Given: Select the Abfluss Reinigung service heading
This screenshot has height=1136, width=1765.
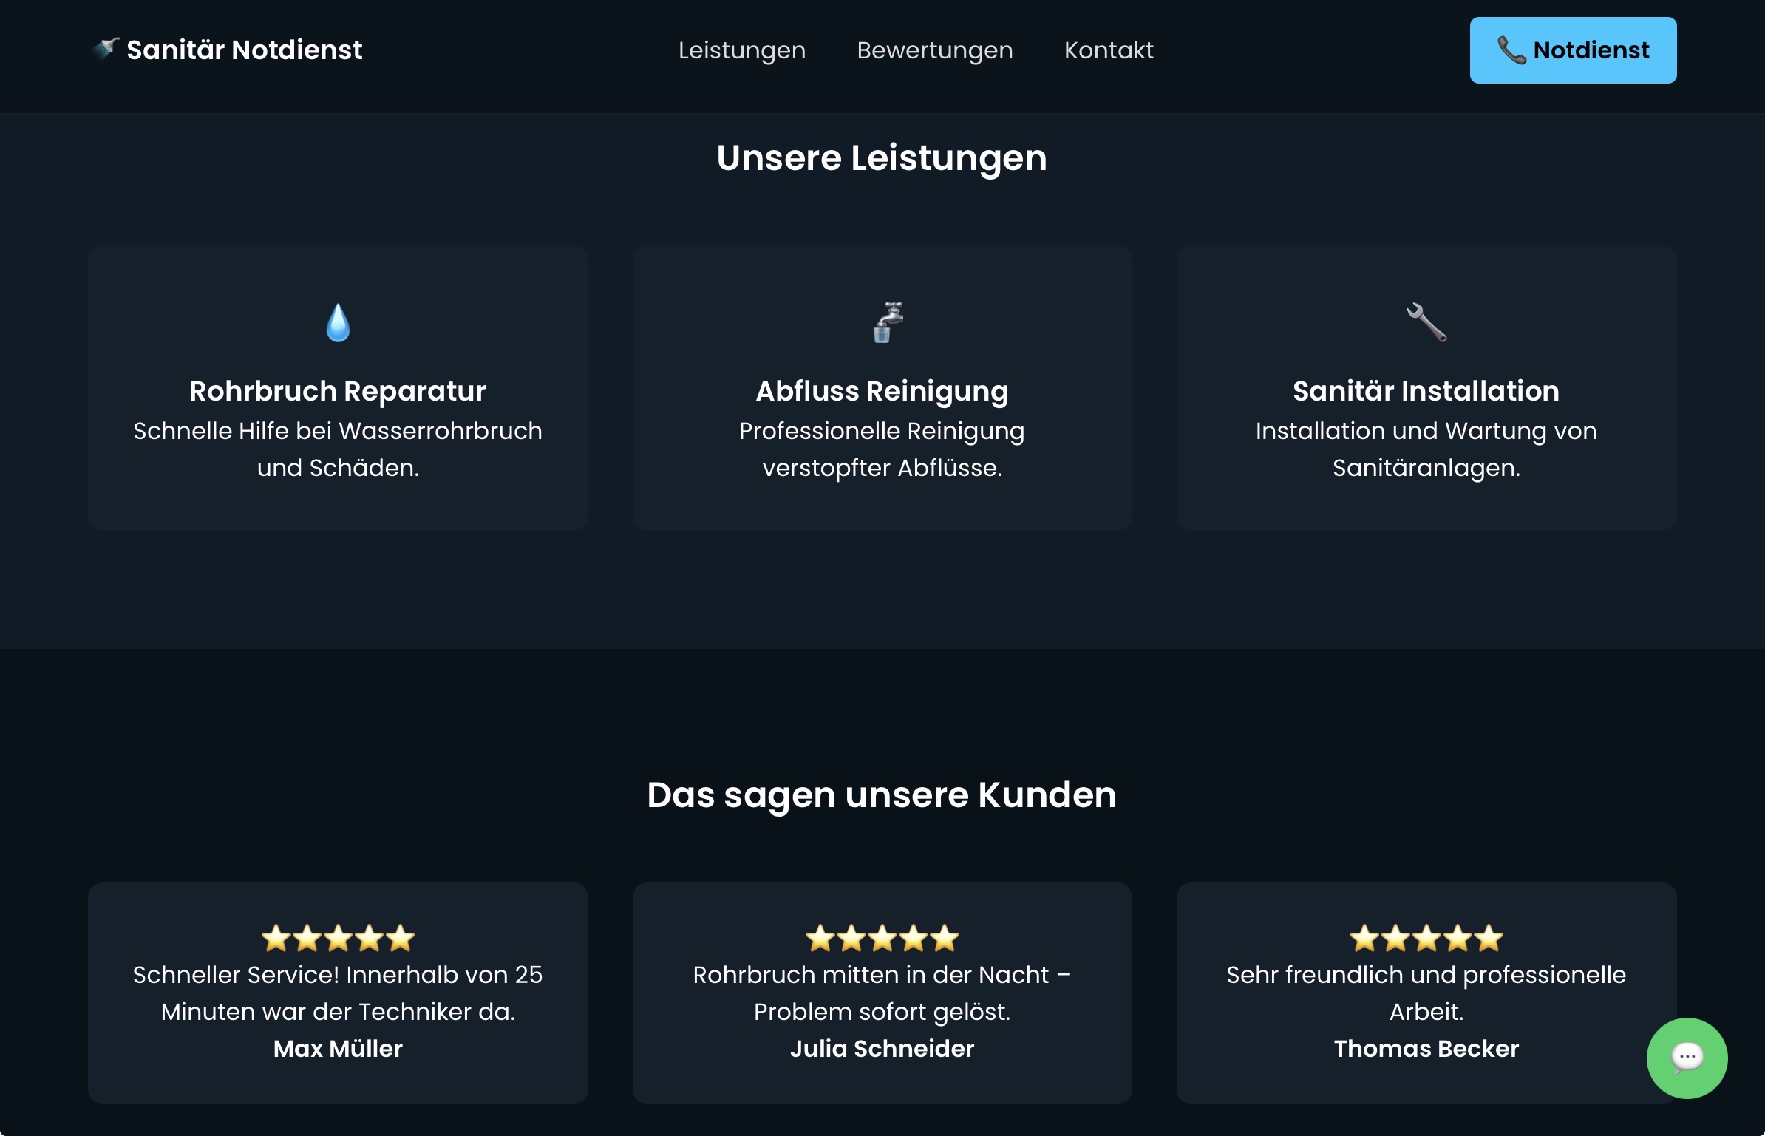Looking at the screenshot, I should tap(882, 391).
